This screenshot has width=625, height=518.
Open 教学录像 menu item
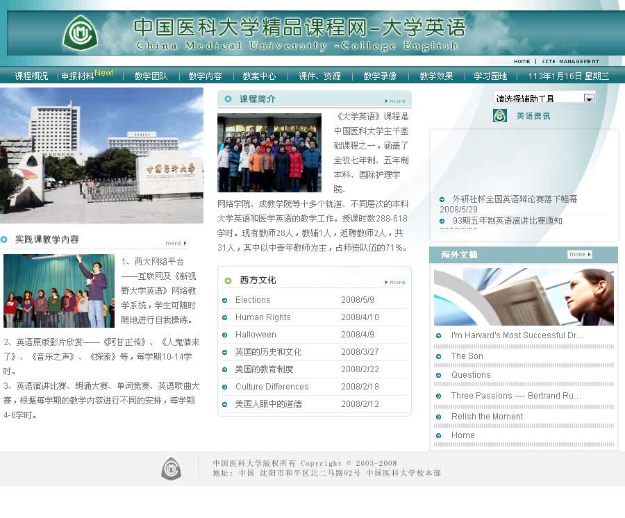pos(380,76)
